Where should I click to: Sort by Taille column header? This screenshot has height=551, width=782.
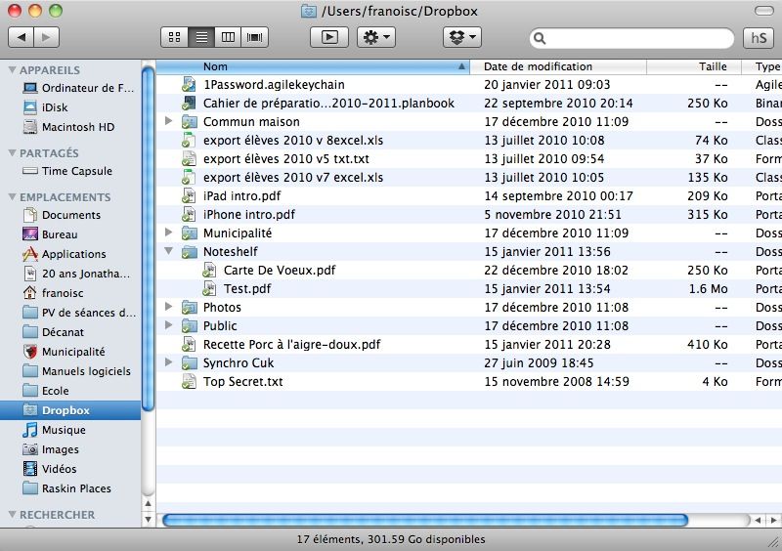(x=712, y=67)
